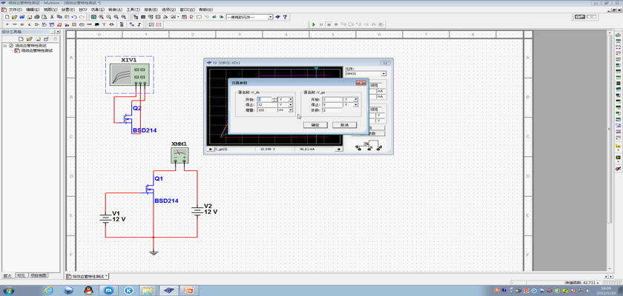Screen dimensions: 623x296
Task: Close the 仿真参数 dialog
Action: 360,82
